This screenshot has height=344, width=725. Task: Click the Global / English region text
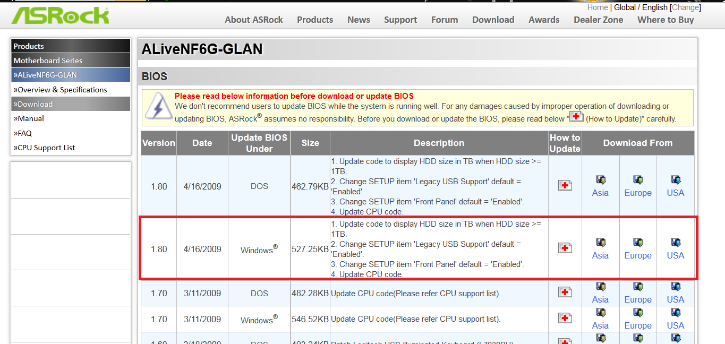[641, 7]
